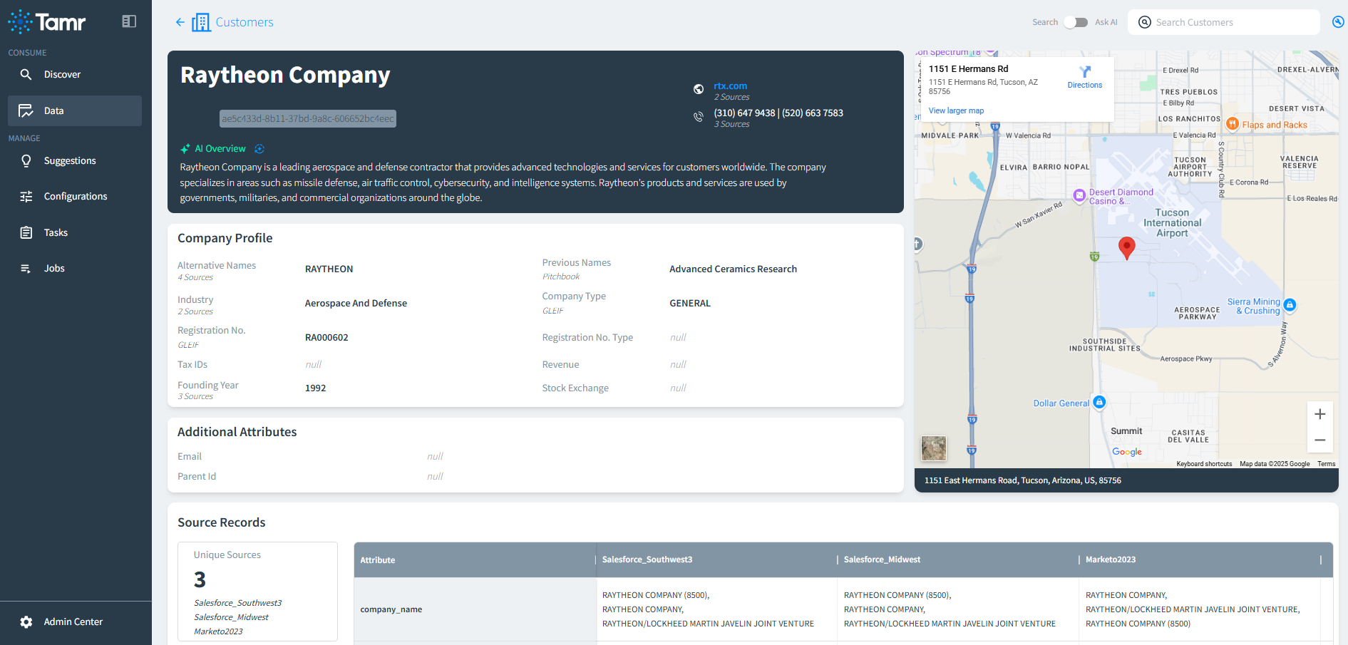
Task: Click the phone numbers (310) 647 9438
Action: point(778,113)
